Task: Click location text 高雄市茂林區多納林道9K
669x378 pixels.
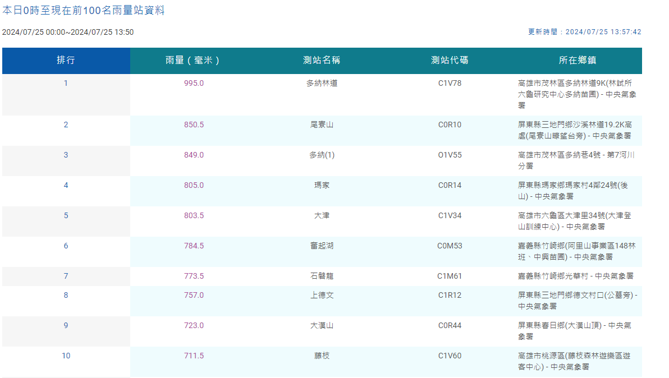Action: point(561,83)
